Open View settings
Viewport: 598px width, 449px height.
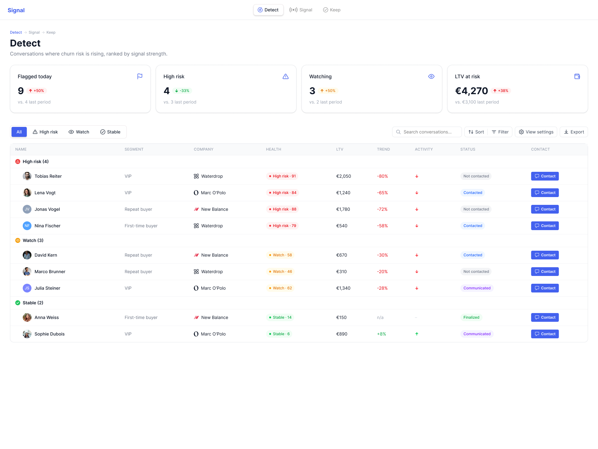click(536, 132)
